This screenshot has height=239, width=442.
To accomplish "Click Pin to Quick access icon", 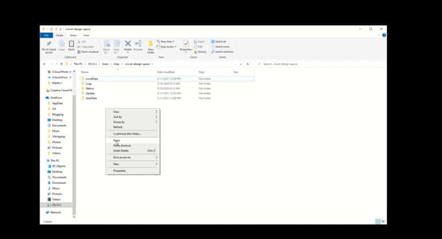I will pos(49,45).
